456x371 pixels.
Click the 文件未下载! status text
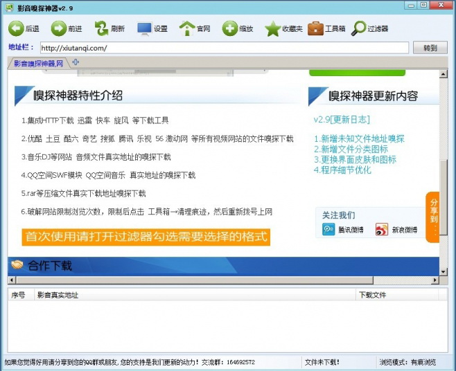point(322,362)
